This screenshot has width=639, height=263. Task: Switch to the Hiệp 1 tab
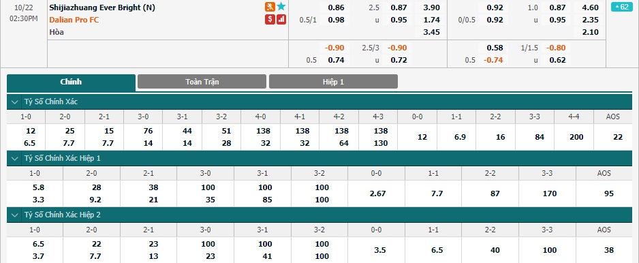tap(333, 82)
